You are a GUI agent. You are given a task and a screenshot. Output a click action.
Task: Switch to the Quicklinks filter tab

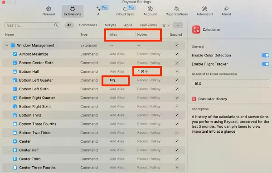[149, 25]
